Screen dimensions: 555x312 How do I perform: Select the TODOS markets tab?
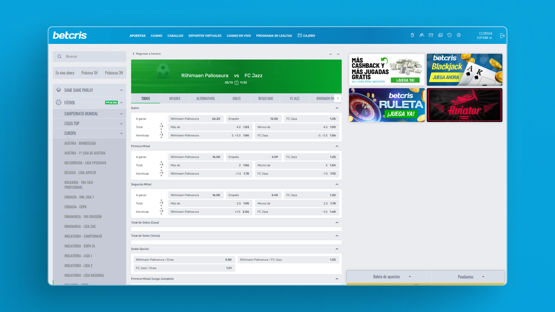click(146, 99)
